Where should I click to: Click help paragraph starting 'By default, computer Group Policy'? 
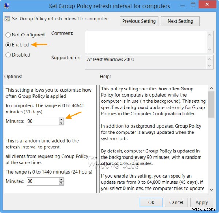coord(151,157)
